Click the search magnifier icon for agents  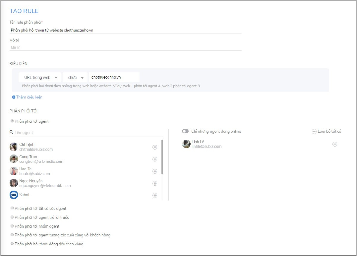[x=11, y=132]
